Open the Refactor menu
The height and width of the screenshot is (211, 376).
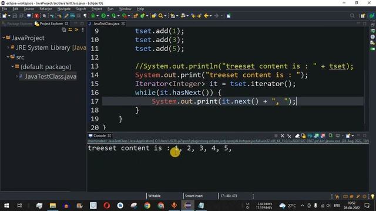click(46, 9)
